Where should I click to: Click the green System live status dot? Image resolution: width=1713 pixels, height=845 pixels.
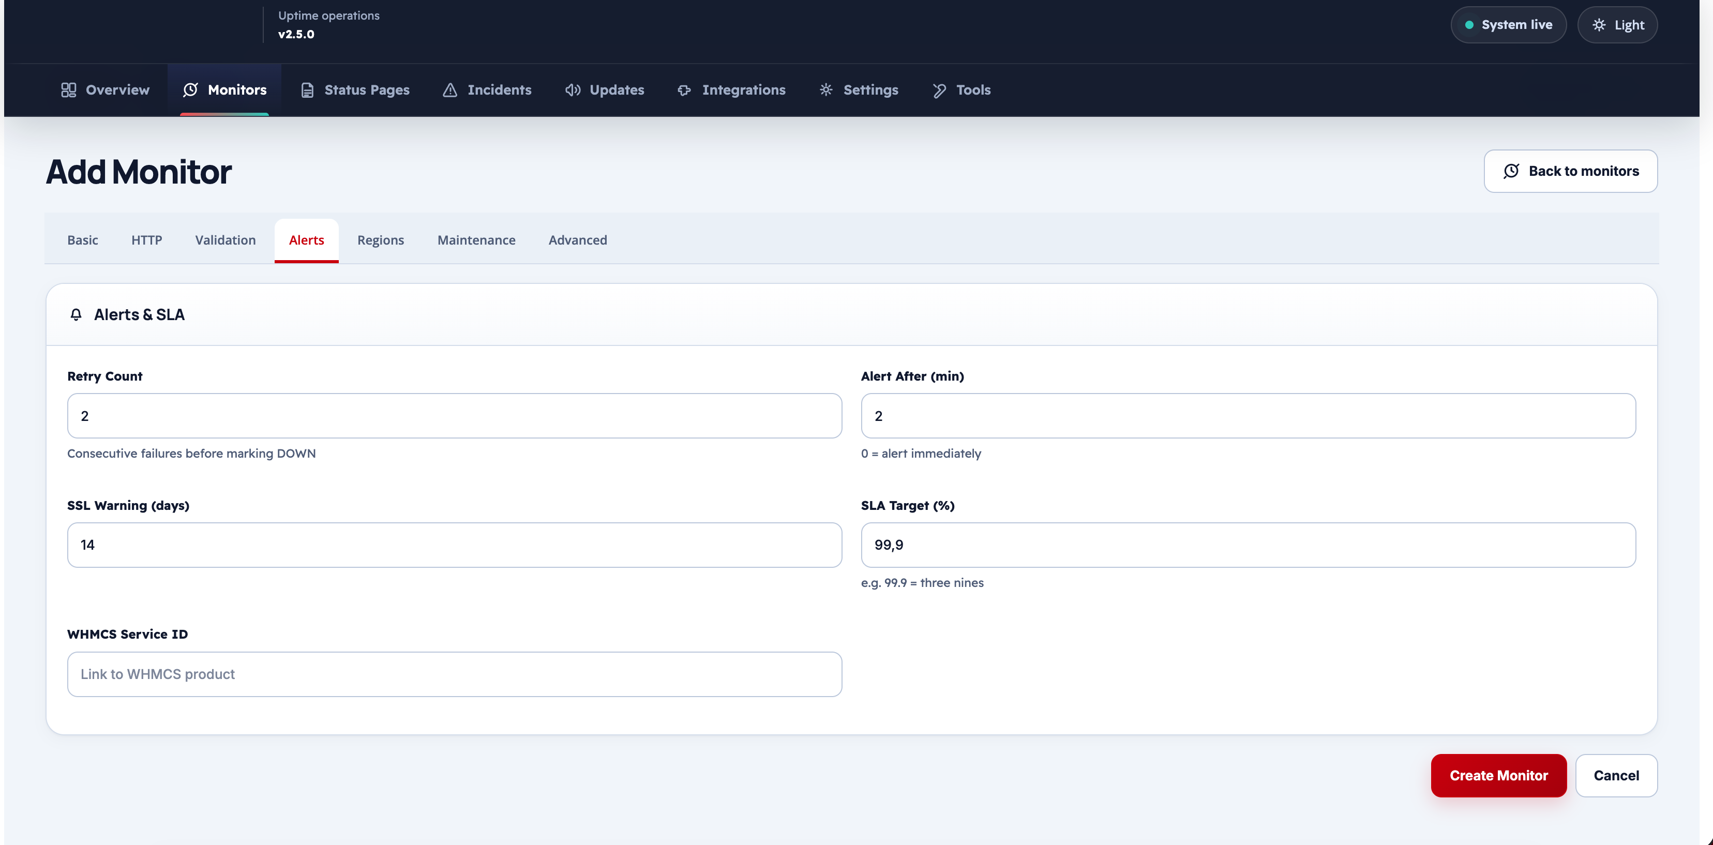click(1469, 25)
